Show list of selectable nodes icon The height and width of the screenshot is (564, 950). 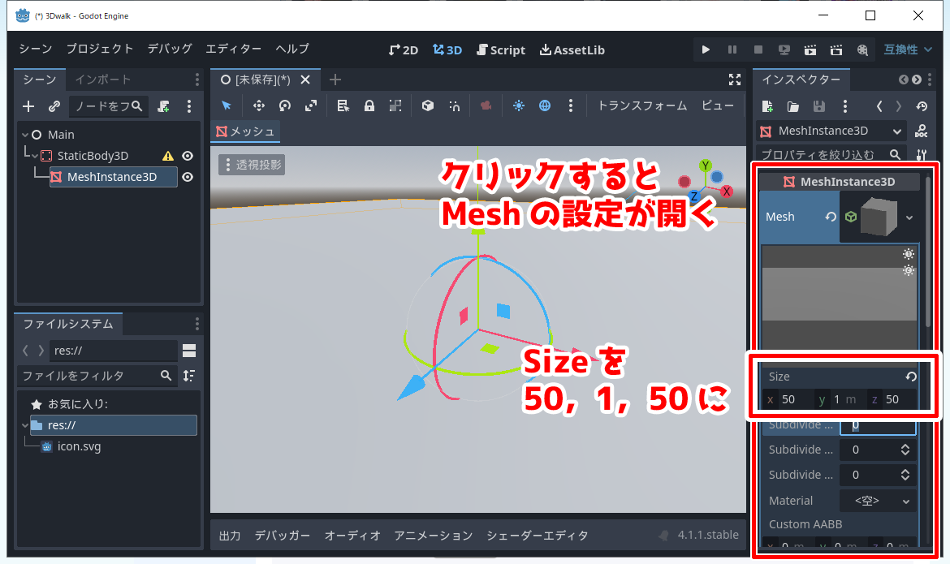pyautogui.click(x=343, y=105)
